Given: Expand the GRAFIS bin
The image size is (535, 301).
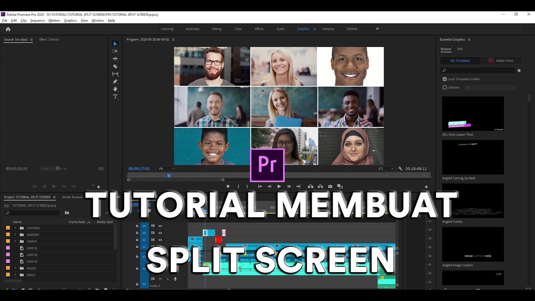Looking at the screenshot, I should pos(15,241).
